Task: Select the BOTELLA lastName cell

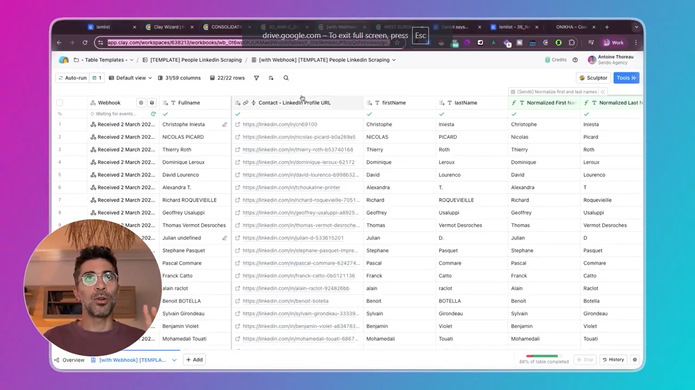Action: pyautogui.click(x=472, y=301)
